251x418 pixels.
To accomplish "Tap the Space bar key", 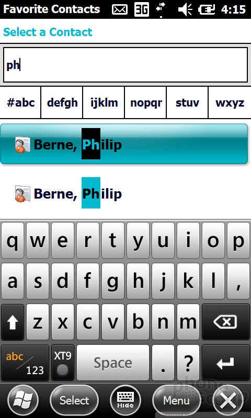I will point(113,363).
